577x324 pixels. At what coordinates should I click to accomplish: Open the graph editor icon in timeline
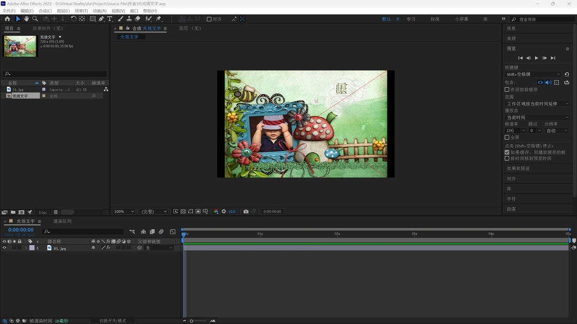pyautogui.click(x=173, y=232)
